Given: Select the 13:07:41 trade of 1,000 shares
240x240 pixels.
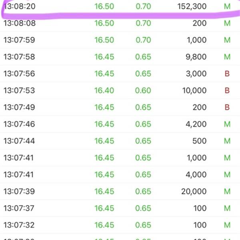Looking at the screenshot, I should (120, 158).
